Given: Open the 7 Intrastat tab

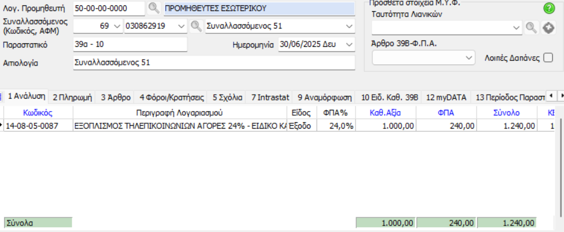Looking at the screenshot, I should tap(270, 97).
